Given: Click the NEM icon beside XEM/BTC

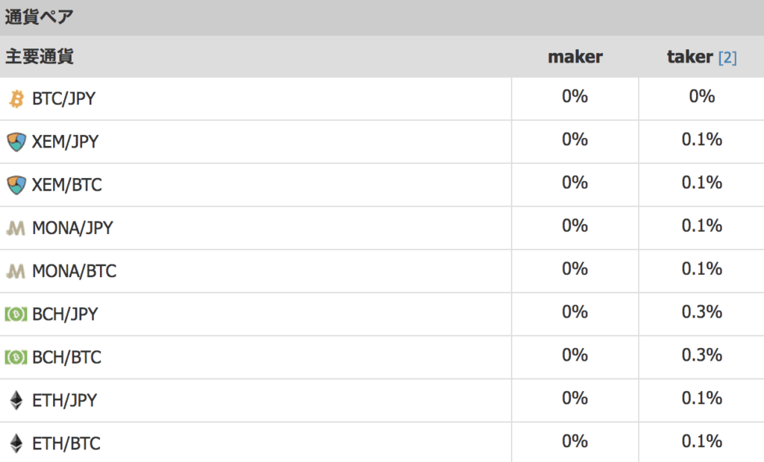Looking at the screenshot, I should (x=16, y=185).
